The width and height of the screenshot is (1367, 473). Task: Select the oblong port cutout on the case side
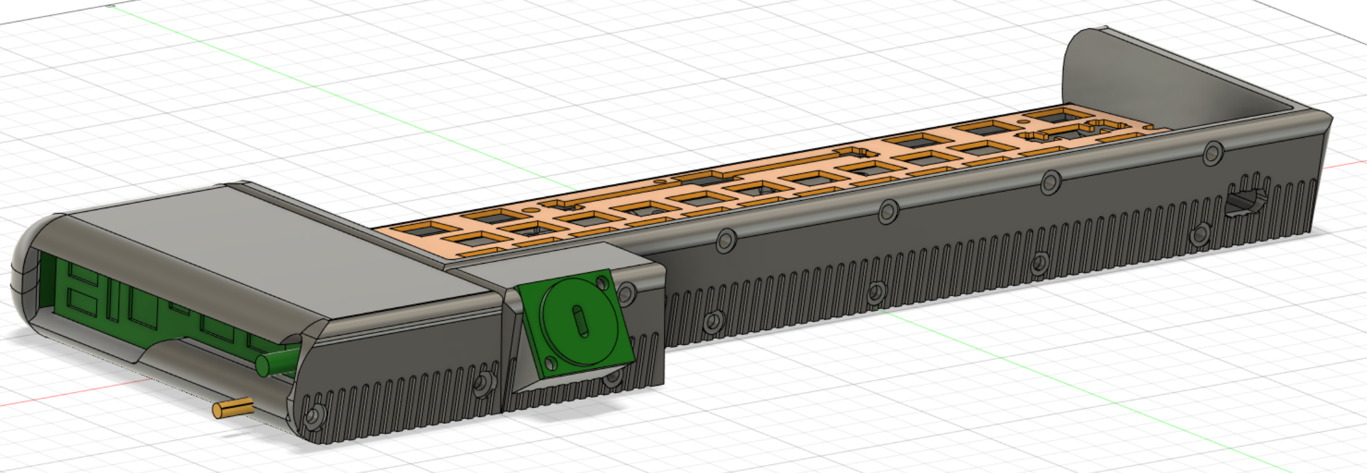point(1247,201)
